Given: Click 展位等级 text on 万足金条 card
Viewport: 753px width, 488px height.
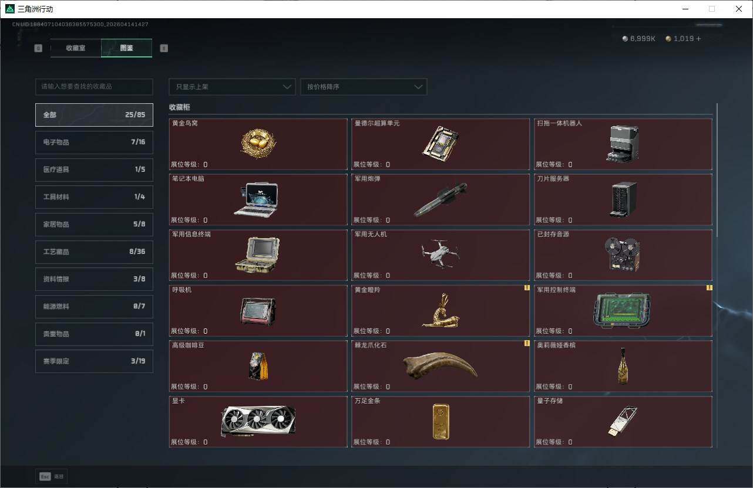Looking at the screenshot, I should point(372,442).
